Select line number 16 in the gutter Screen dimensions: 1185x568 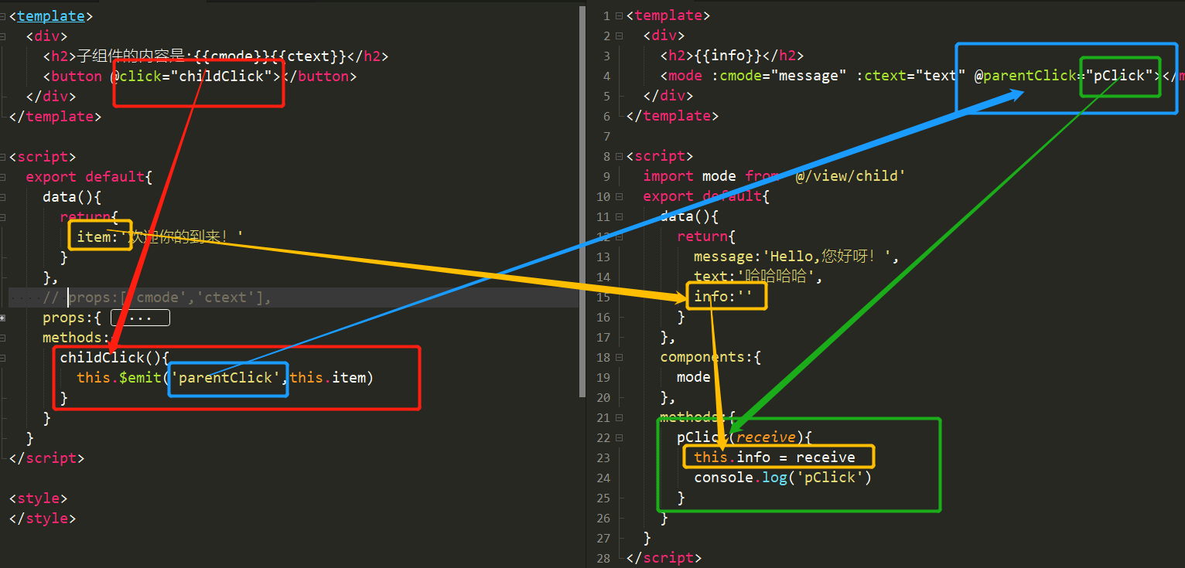coord(603,317)
